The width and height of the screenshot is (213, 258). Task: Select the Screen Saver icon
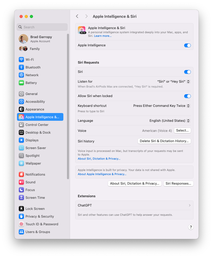coord(21,148)
